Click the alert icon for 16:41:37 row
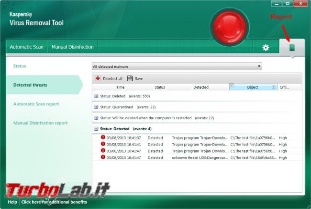 coord(103,137)
